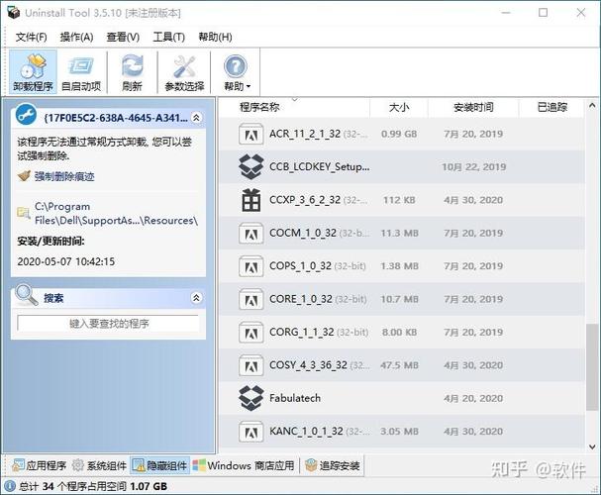
Task: Open the C:\Program Files\Dell install path link
Action: pyautogui.click(x=116, y=214)
